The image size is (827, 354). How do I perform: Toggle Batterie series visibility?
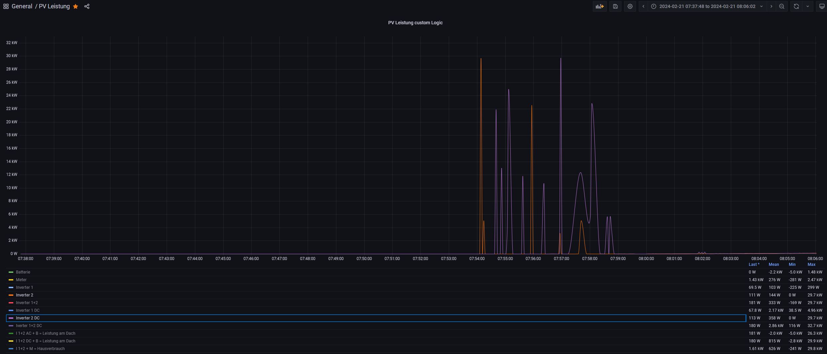tap(23, 272)
